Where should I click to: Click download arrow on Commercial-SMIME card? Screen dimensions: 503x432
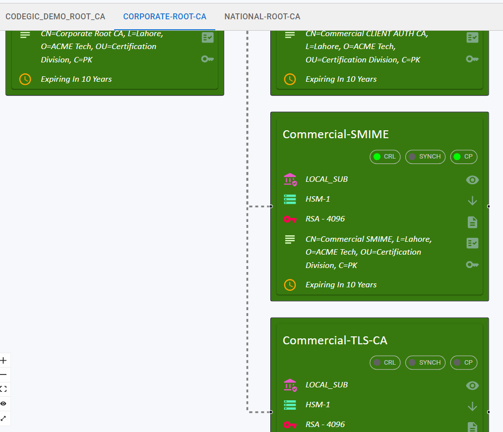[x=472, y=201]
